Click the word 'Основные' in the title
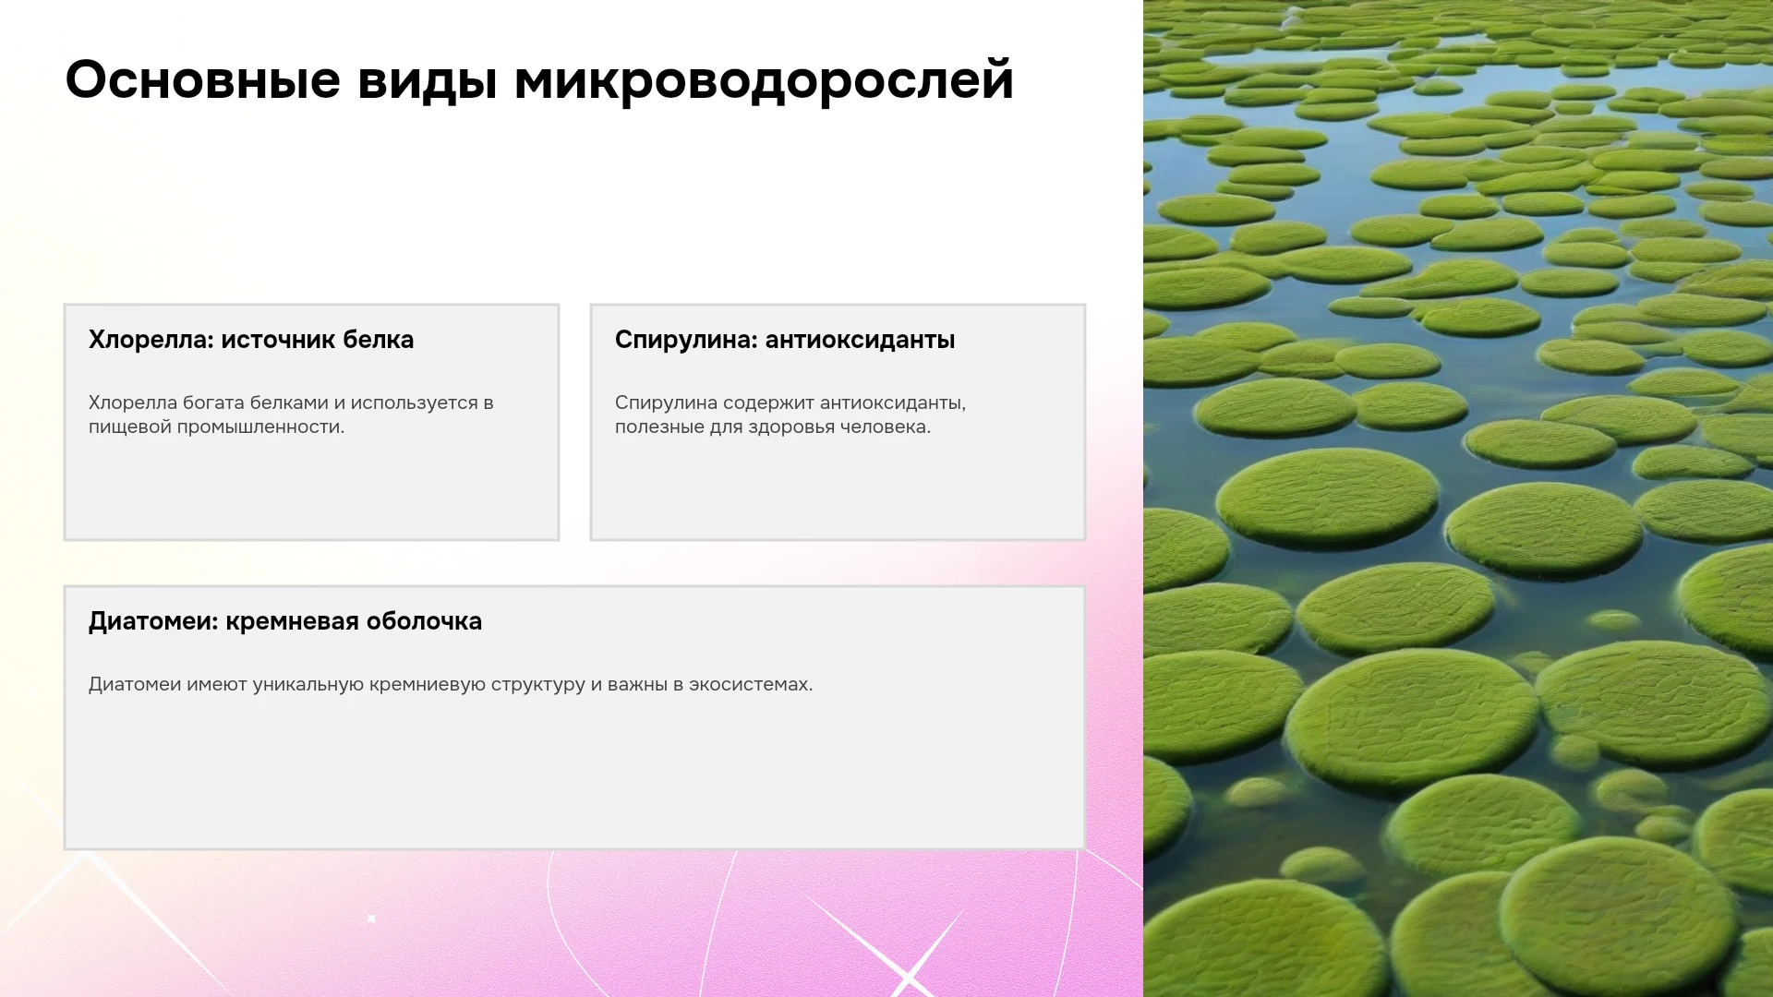Screen dimensions: 1773x997 coord(203,79)
